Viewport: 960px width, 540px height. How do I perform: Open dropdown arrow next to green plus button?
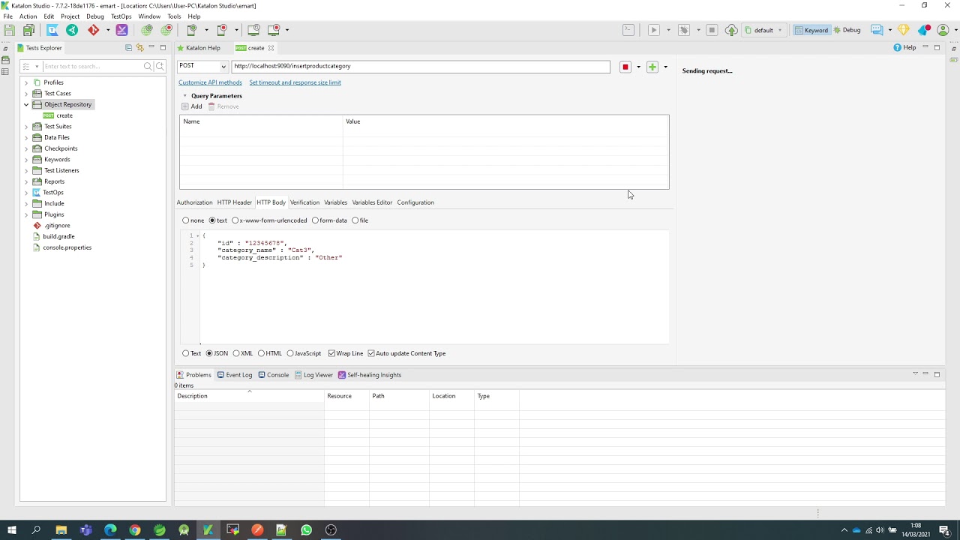tap(665, 67)
